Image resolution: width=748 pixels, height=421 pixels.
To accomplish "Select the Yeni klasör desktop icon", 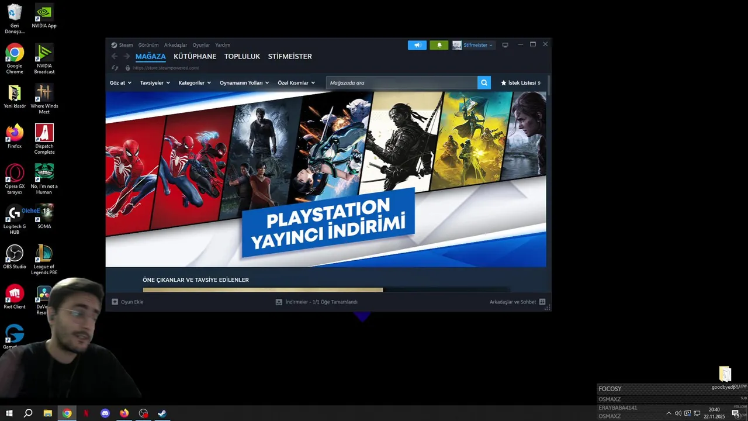I will coord(15,96).
